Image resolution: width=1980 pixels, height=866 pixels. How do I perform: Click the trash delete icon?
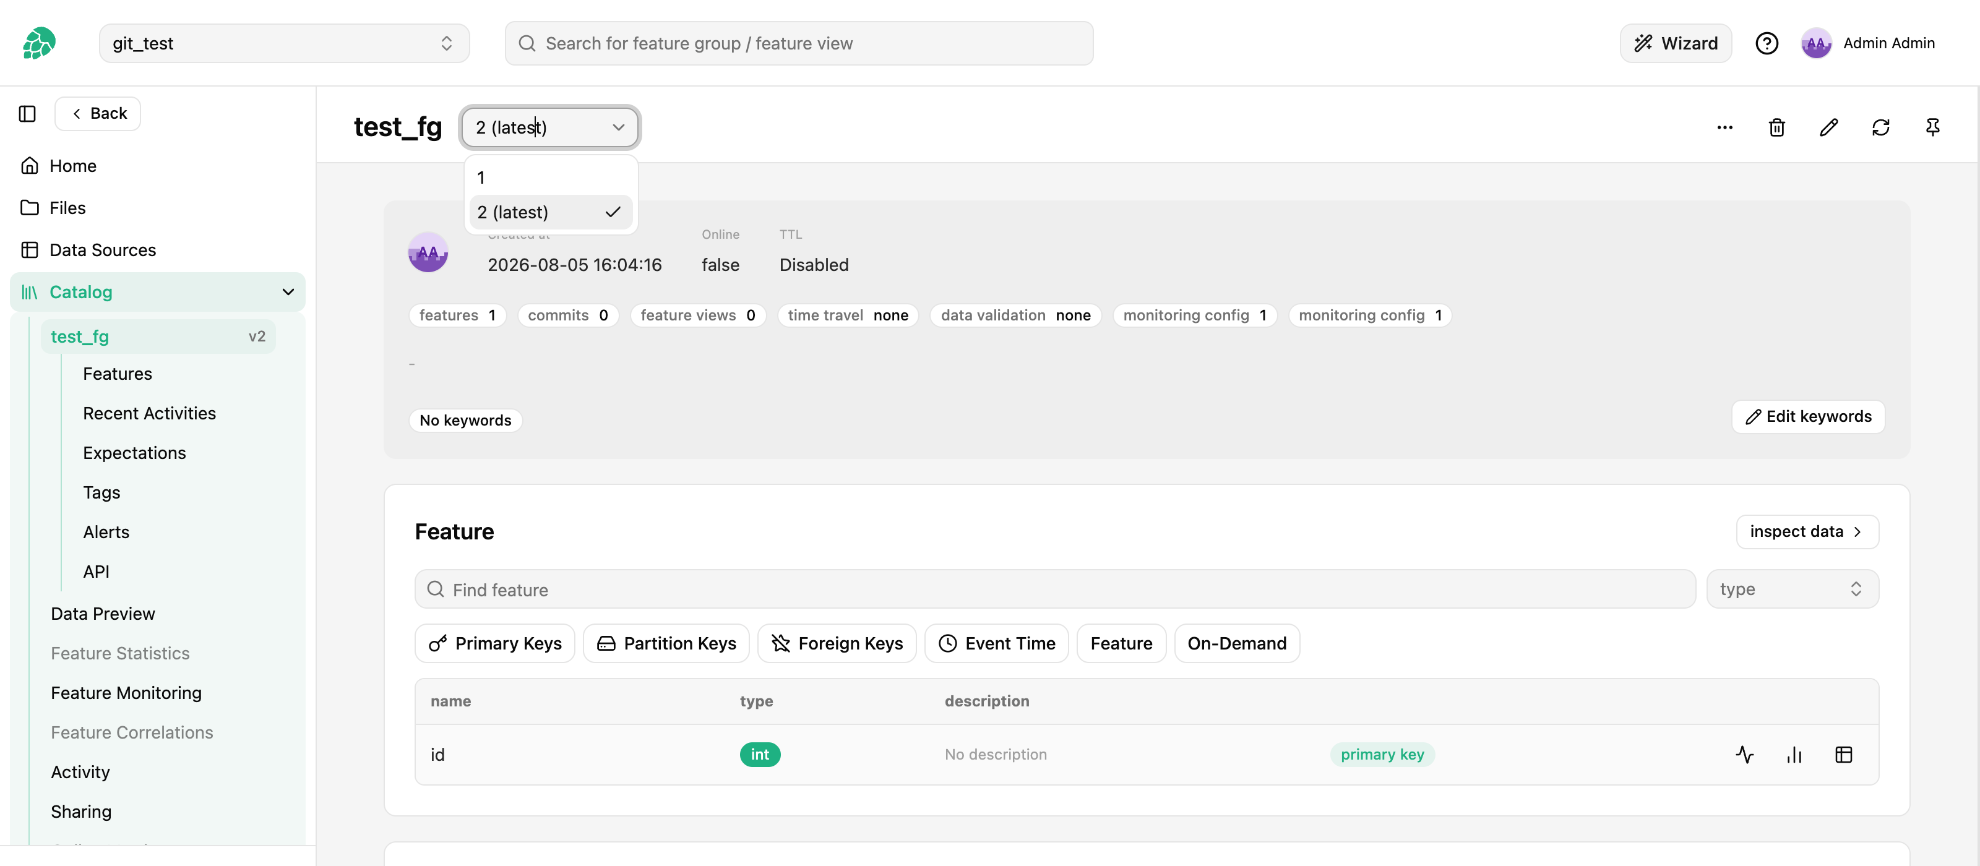[x=1776, y=127]
